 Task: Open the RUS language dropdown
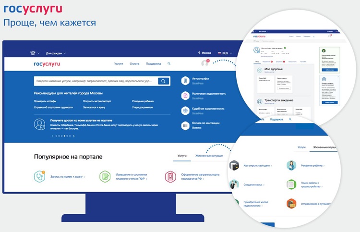[225, 53]
